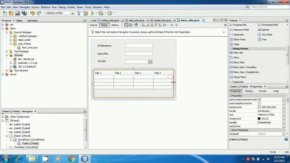Open the File menu
Viewport: 290px width, 163px height.
click(x=3, y=7)
